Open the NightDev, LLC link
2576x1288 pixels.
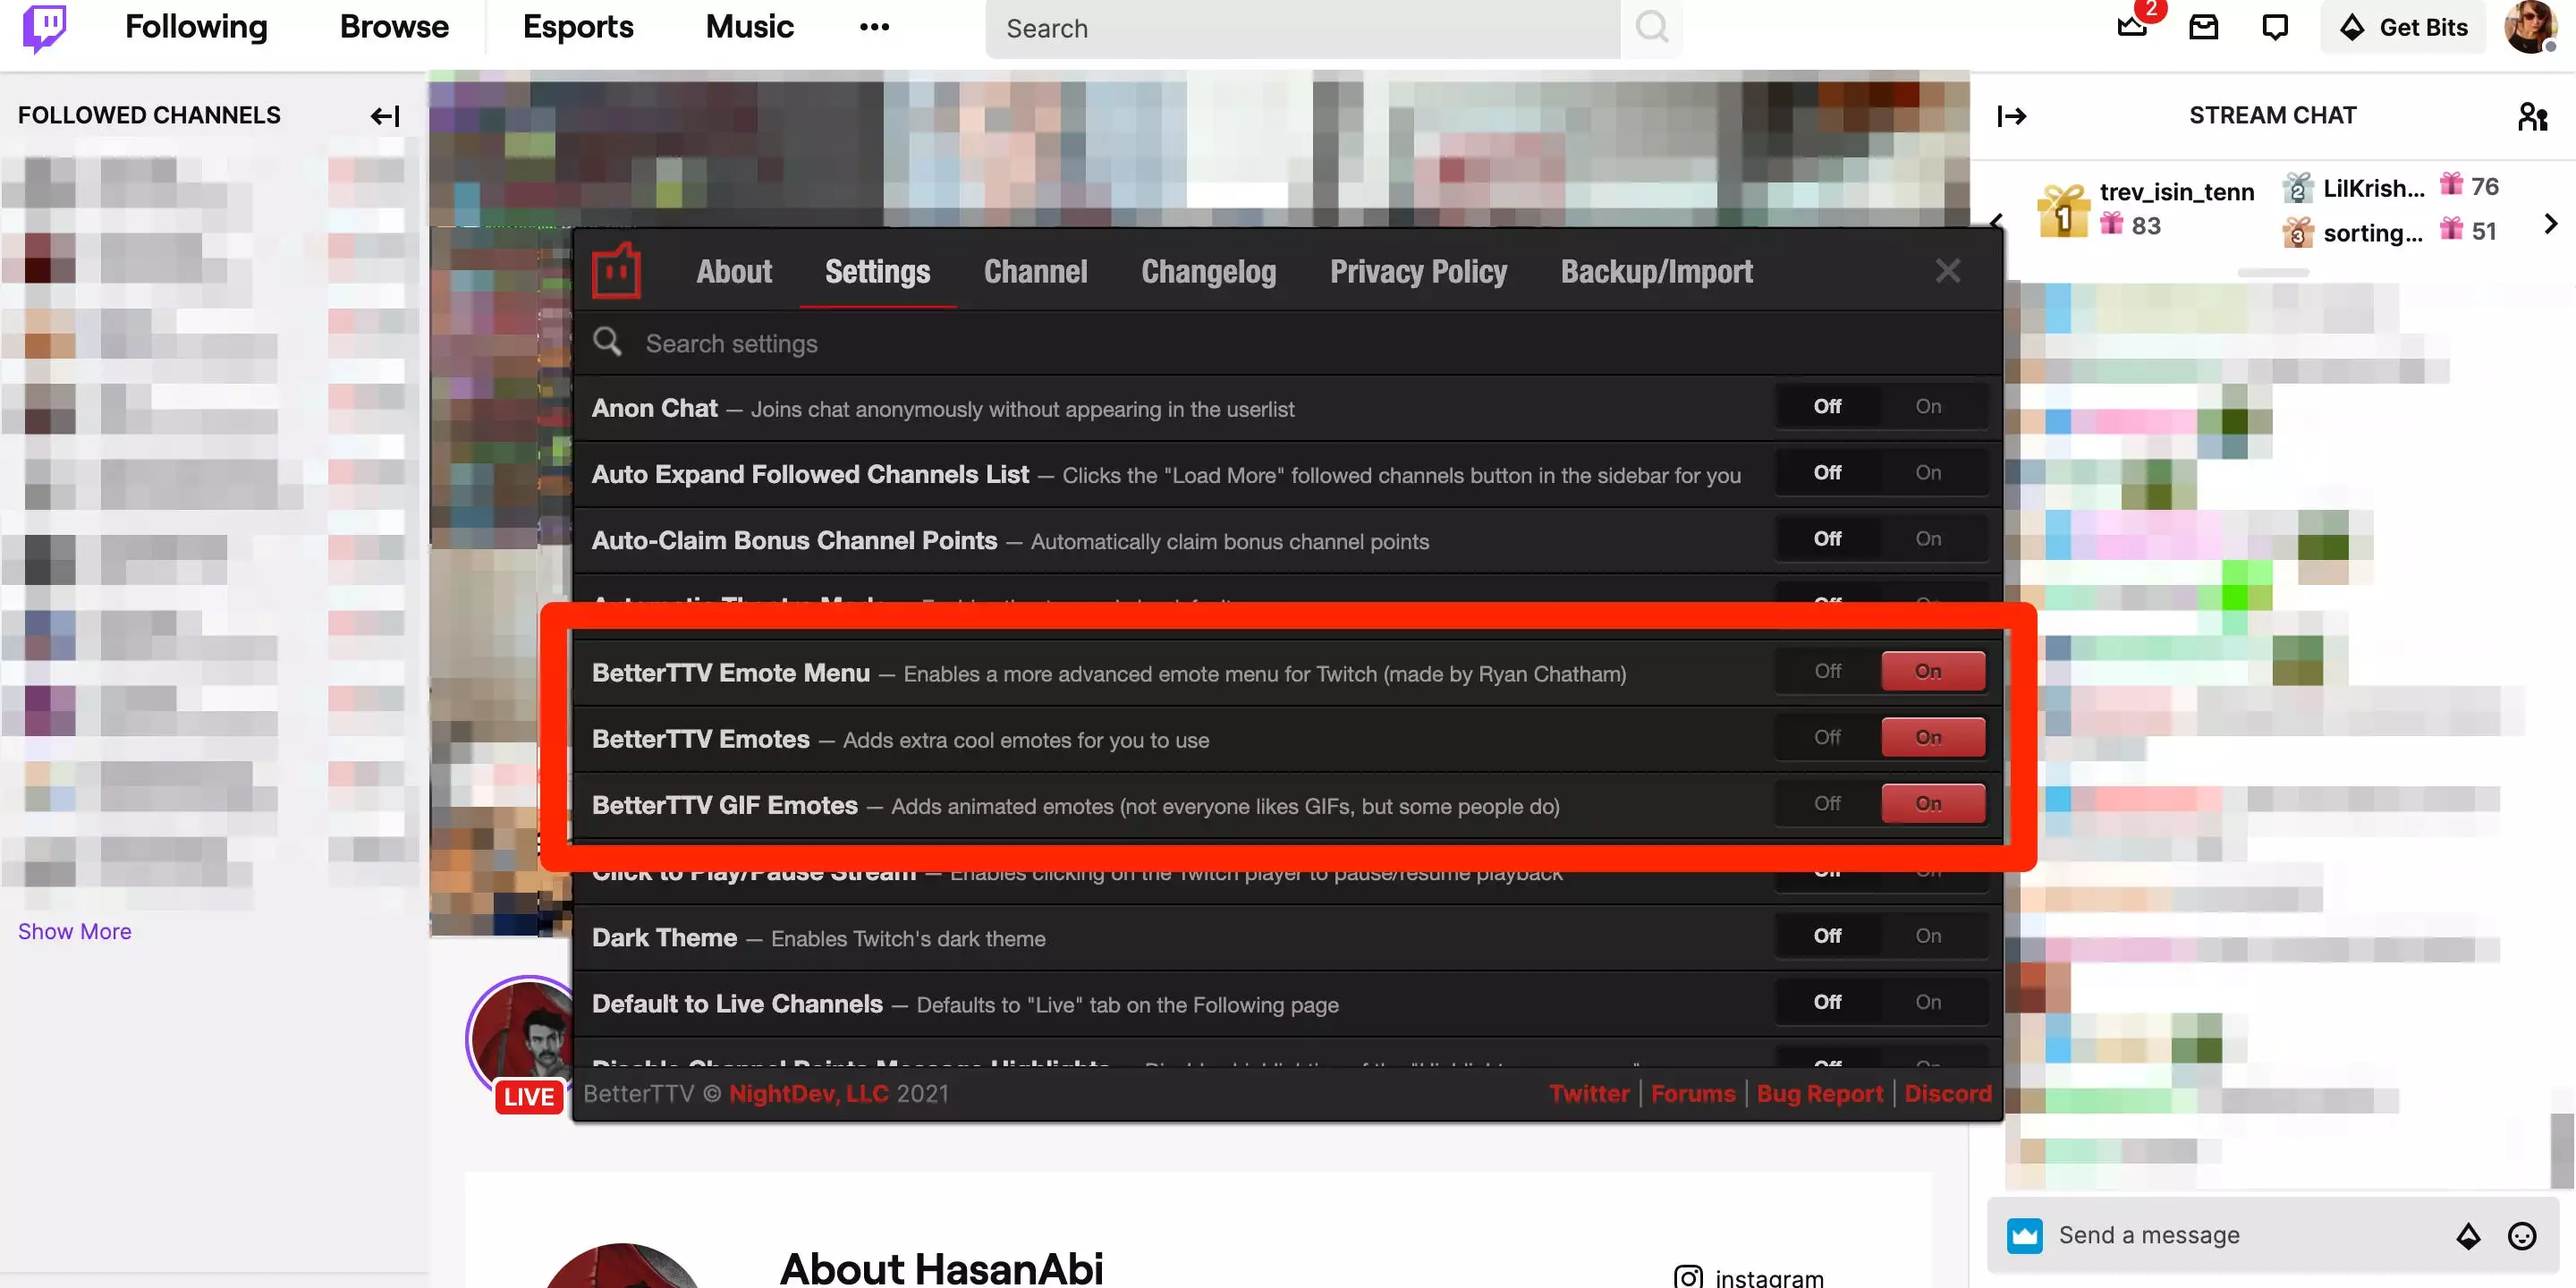pos(808,1093)
